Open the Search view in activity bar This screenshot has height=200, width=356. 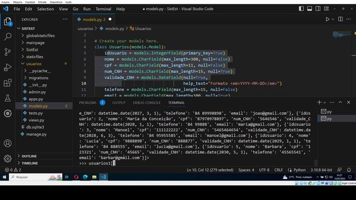8,37
